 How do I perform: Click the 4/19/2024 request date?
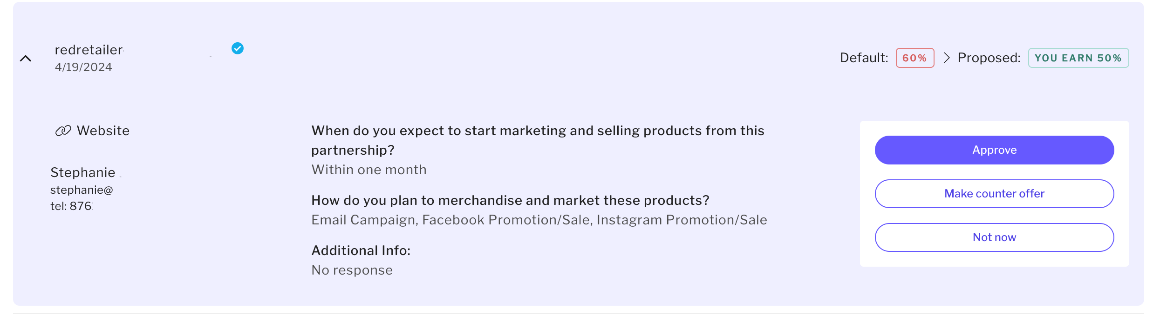[x=83, y=67]
